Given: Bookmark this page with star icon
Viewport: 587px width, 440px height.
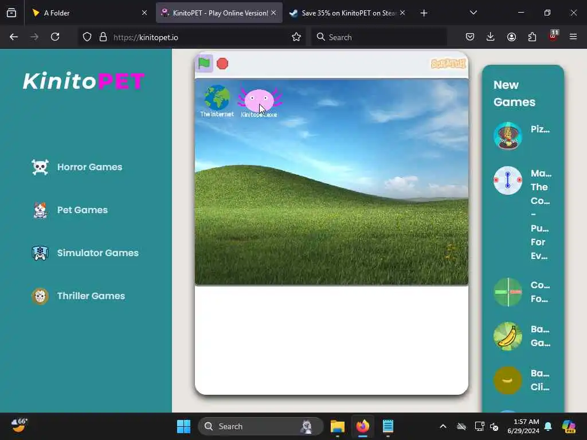Looking at the screenshot, I should (296, 37).
